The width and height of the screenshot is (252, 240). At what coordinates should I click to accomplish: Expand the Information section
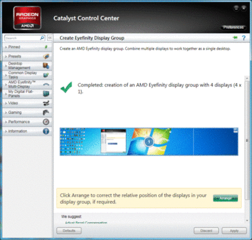[27, 131]
